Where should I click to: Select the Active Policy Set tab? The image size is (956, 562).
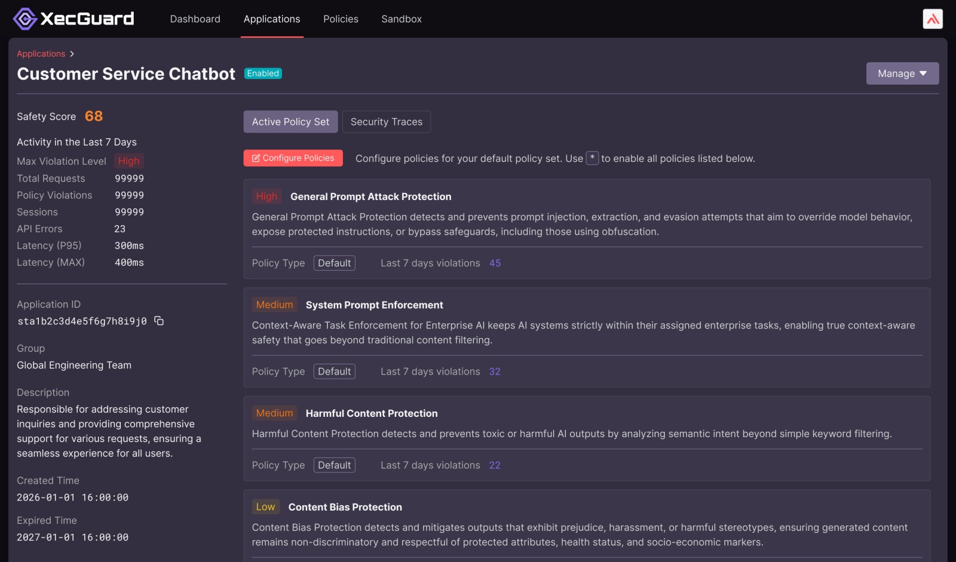coord(290,122)
